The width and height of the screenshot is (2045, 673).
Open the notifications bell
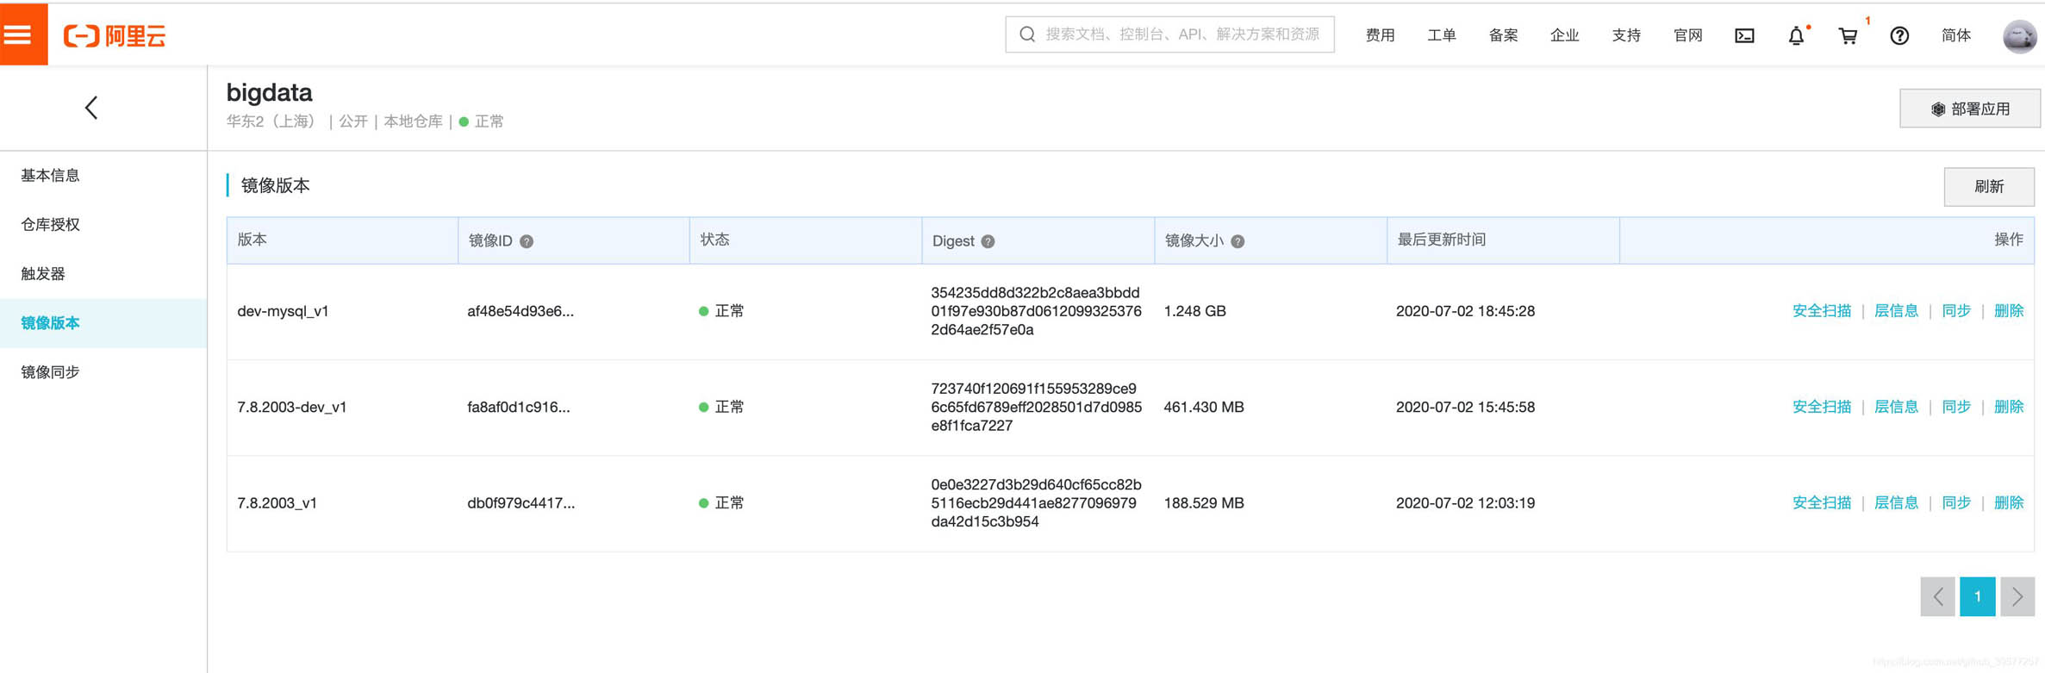tap(1796, 35)
